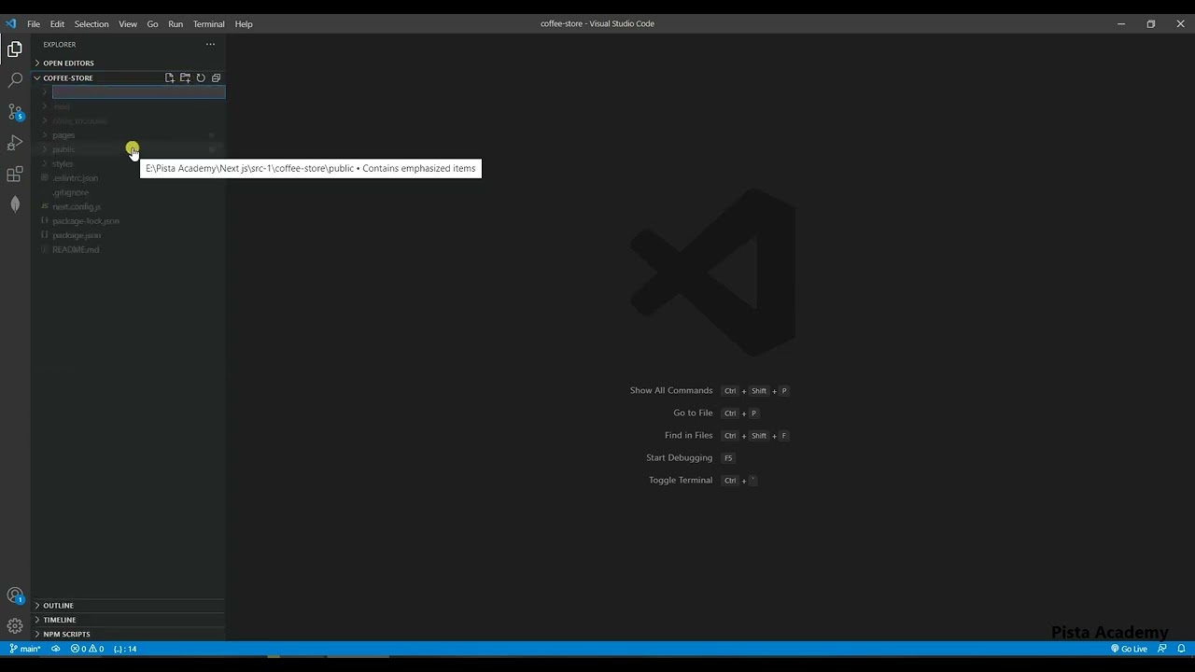Open the MongoDB leaf icon view

(x=15, y=204)
